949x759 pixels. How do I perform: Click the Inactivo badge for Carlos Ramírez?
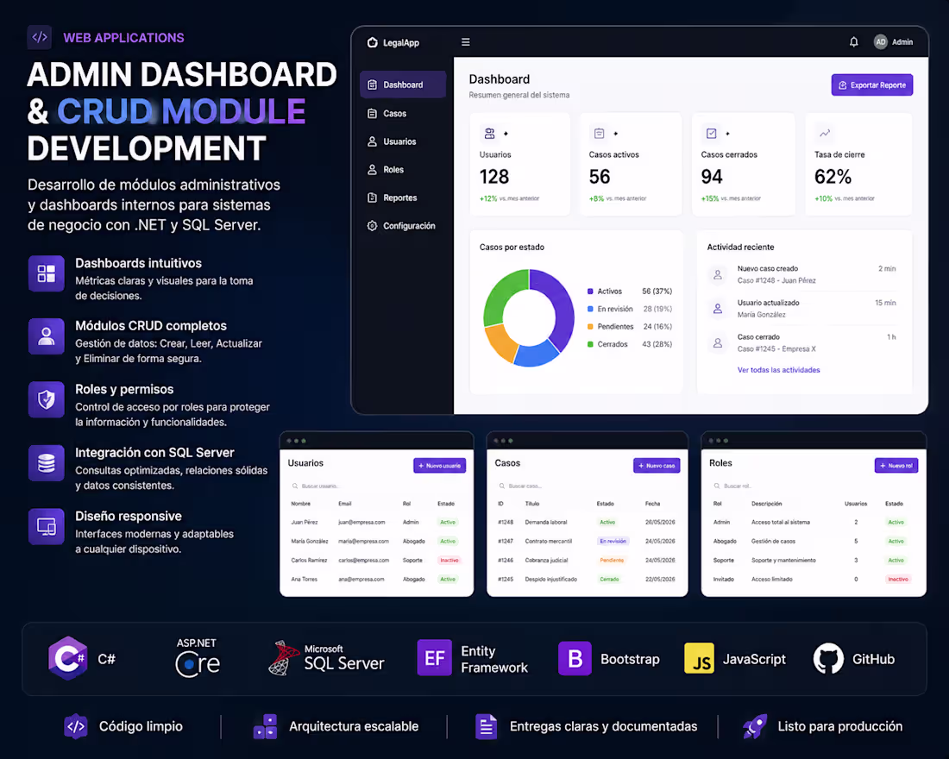tap(449, 561)
